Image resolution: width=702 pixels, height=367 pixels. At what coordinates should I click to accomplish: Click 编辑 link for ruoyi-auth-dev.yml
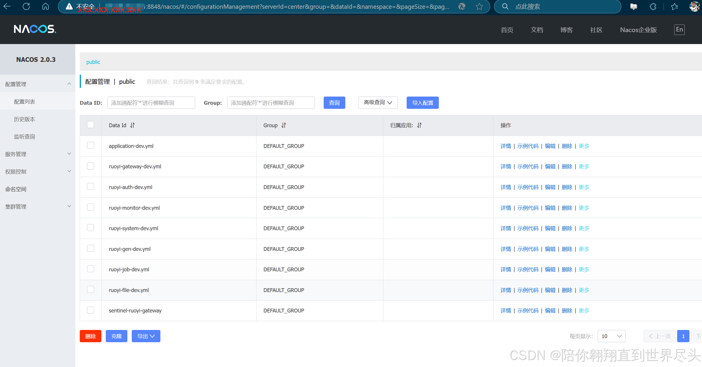(550, 187)
